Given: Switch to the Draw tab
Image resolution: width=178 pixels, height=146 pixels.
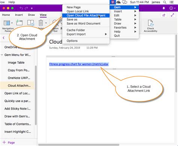Looking at the screenshot, I should (x=32, y=15).
